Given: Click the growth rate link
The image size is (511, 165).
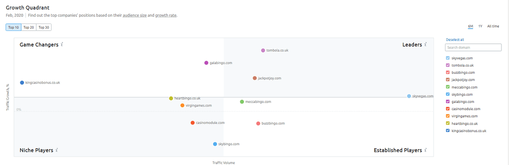Looking at the screenshot, I should pos(166,16).
